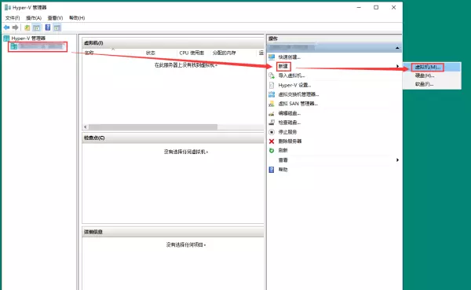Expand the arrow beside 查看 in actions
471x290 pixels.
[x=397, y=160]
